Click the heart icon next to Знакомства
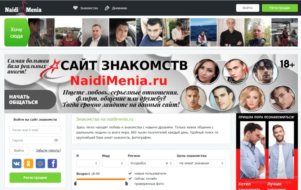Image resolution: width=301 pixels, height=190 pixels. (75, 8)
